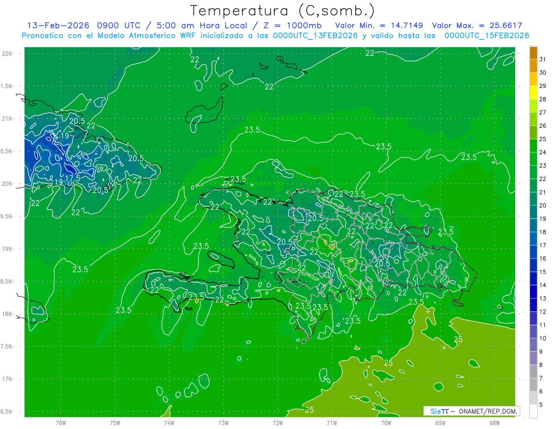Click the 70W longitude axis label
Image resolution: width=555 pixels, height=429 pixels.
[386, 423]
